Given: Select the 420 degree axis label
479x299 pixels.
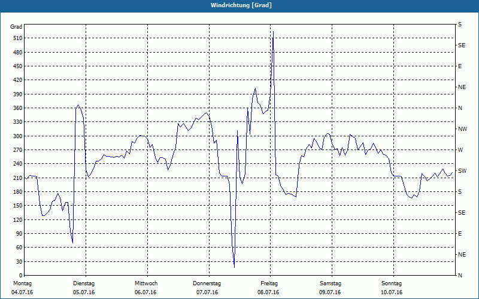Looking at the screenshot, I should point(18,80).
